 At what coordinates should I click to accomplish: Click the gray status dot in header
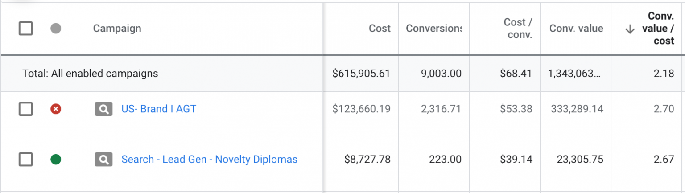point(56,29)
